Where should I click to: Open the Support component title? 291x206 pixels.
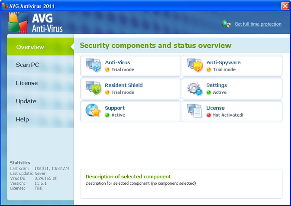tap(115, 108)
